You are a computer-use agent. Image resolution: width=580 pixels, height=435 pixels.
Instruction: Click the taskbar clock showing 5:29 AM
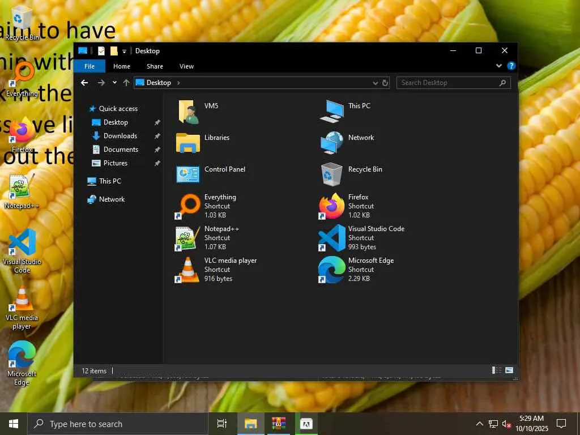pyautogui.click(x=531, y=424)
